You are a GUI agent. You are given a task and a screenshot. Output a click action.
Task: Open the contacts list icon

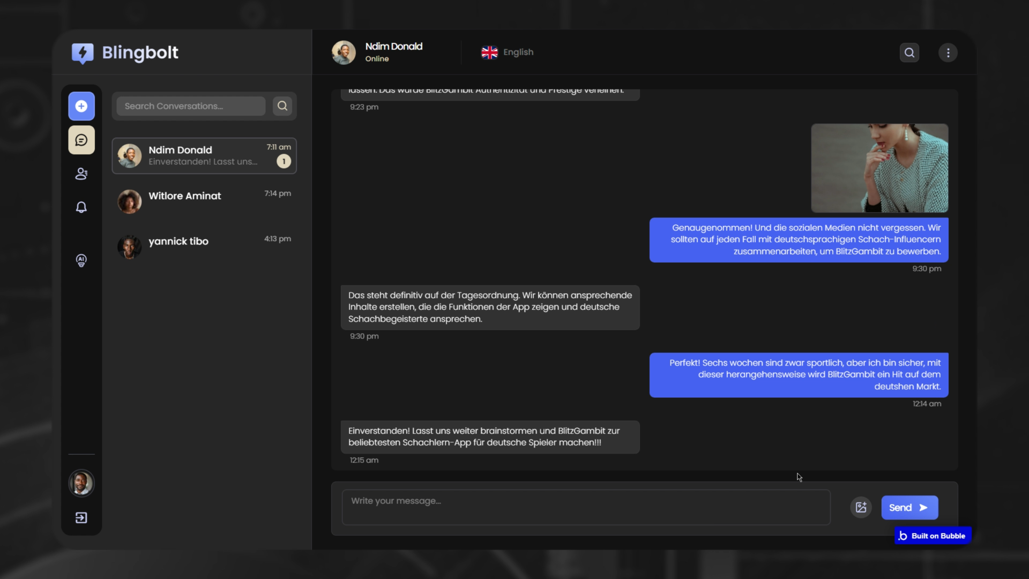[81, 174]
